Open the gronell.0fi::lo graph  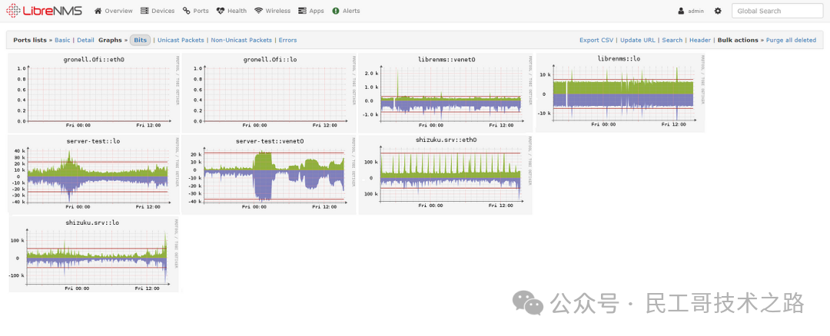[x=269, y=93]
